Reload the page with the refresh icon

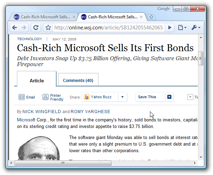point(36,28)
